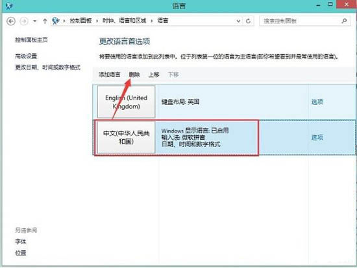Click the control panel icon in the address bar

[56, 21]
